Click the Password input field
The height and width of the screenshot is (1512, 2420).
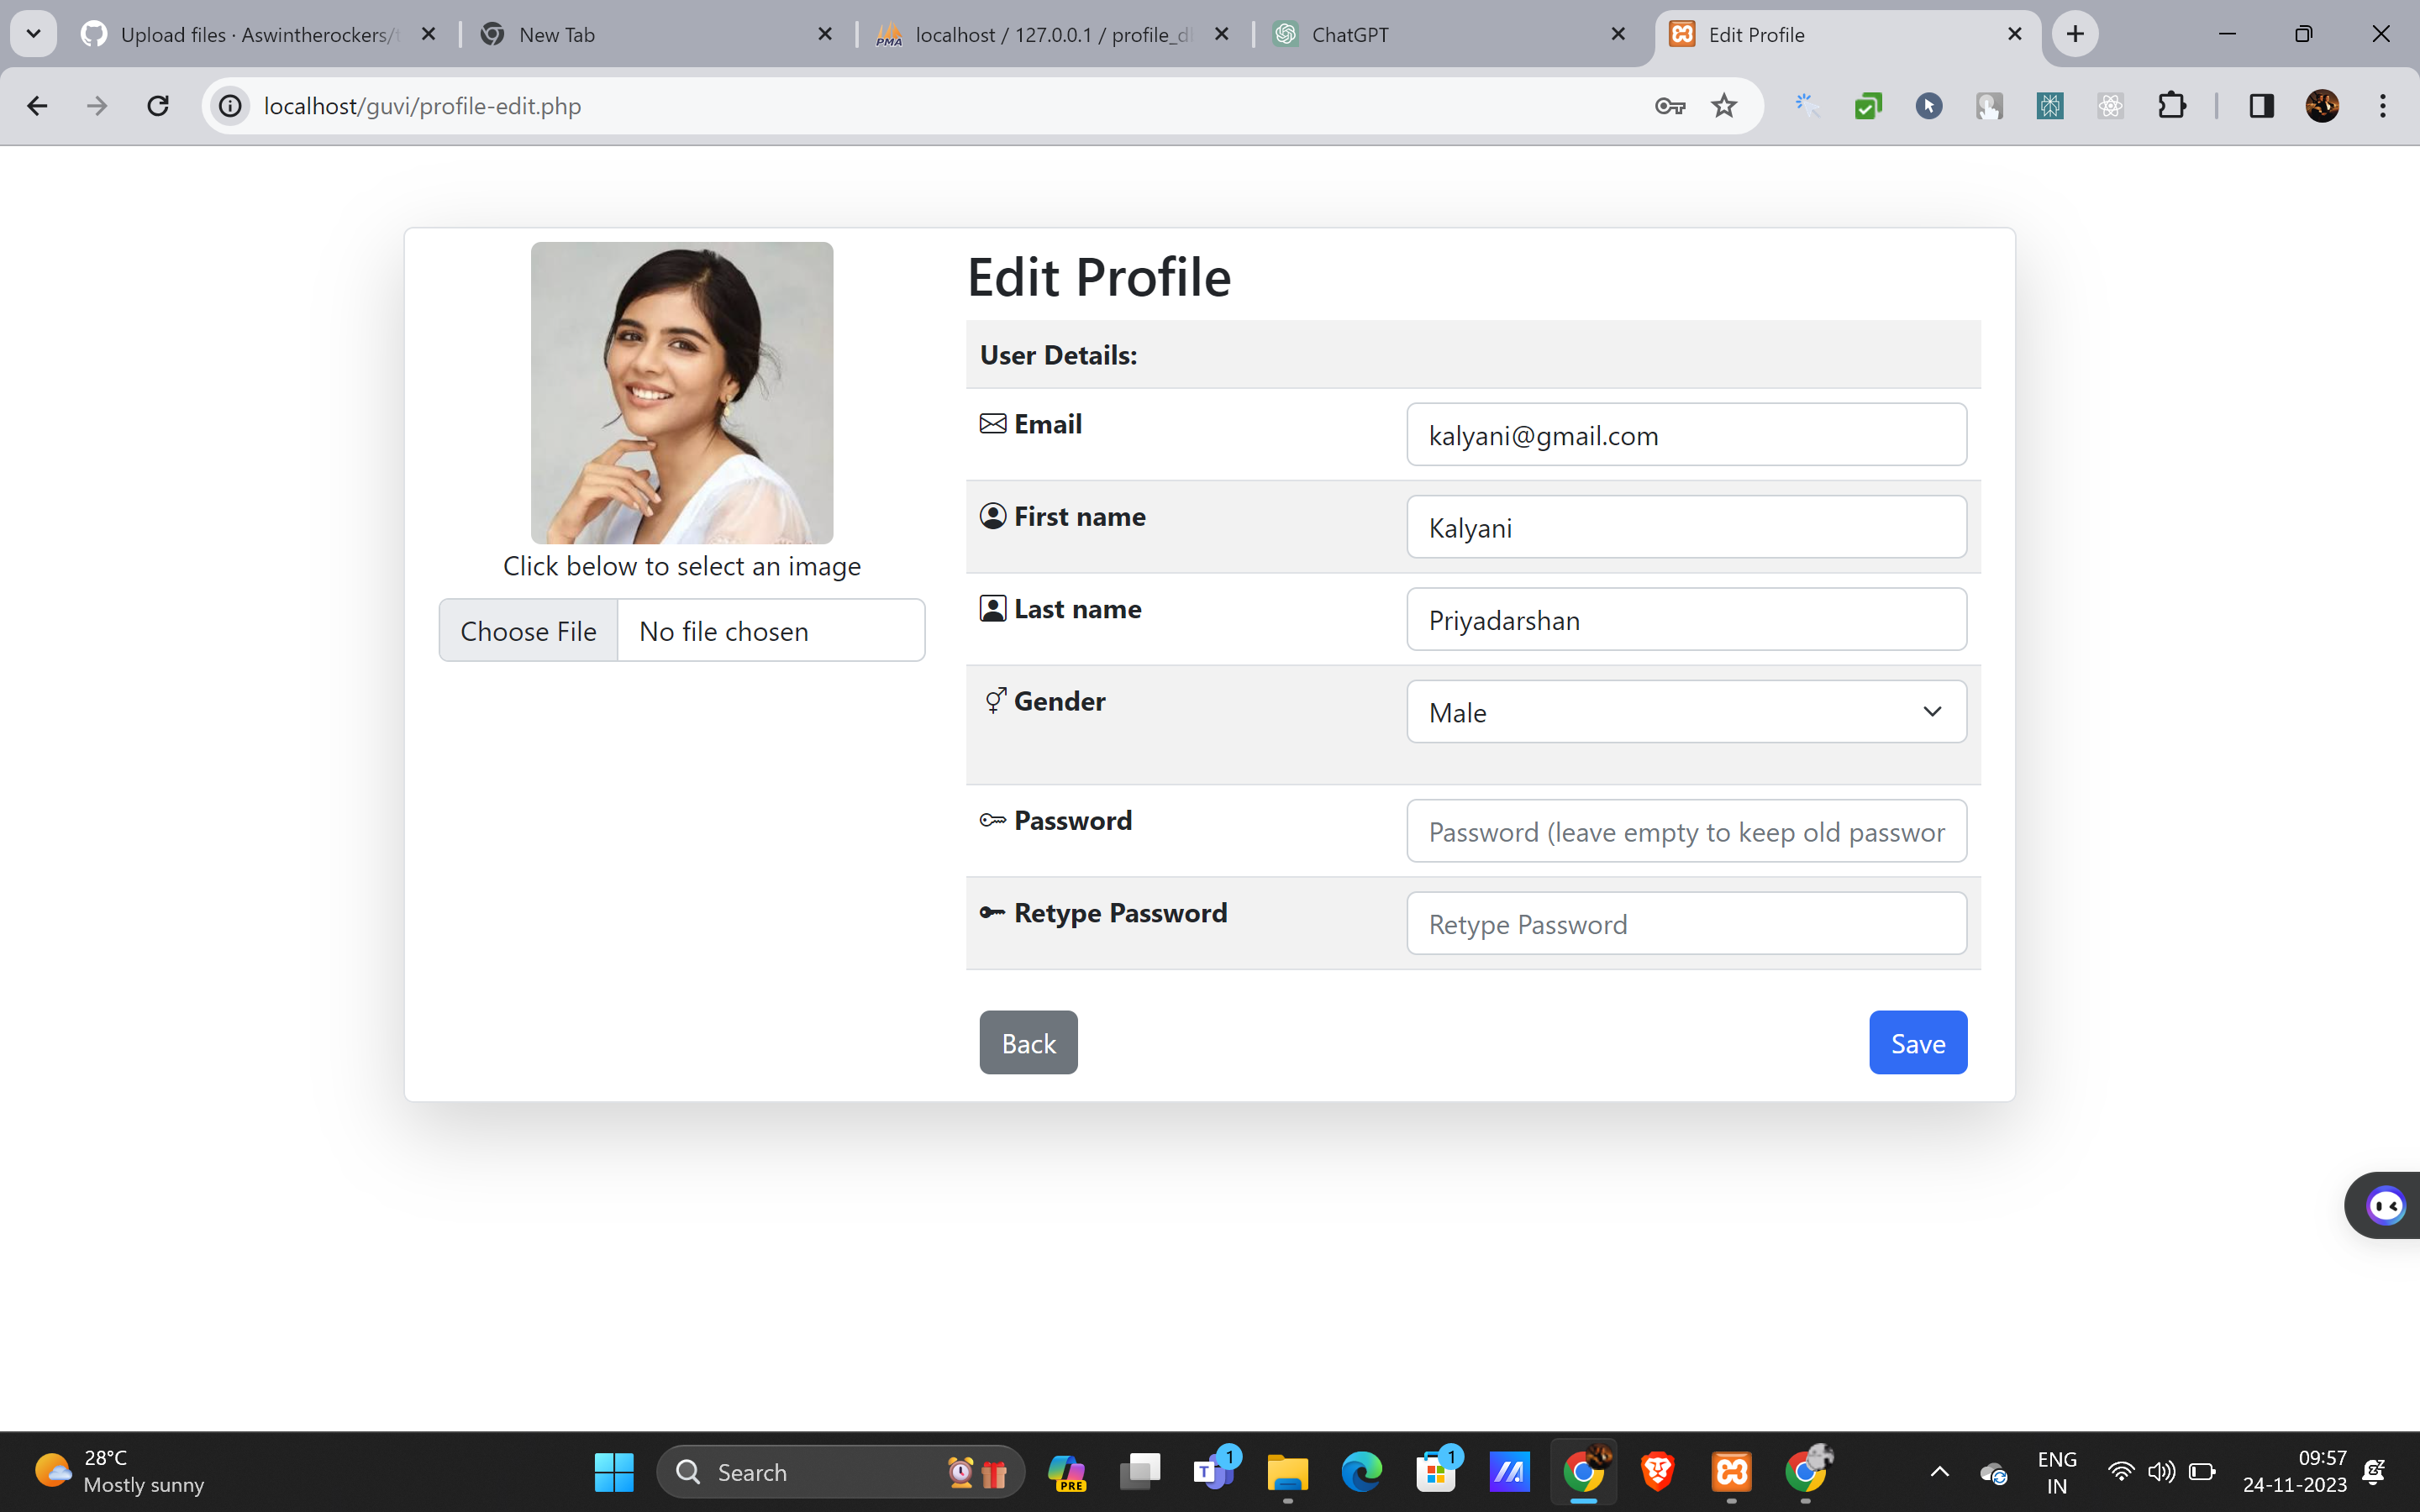[1686, 831]
